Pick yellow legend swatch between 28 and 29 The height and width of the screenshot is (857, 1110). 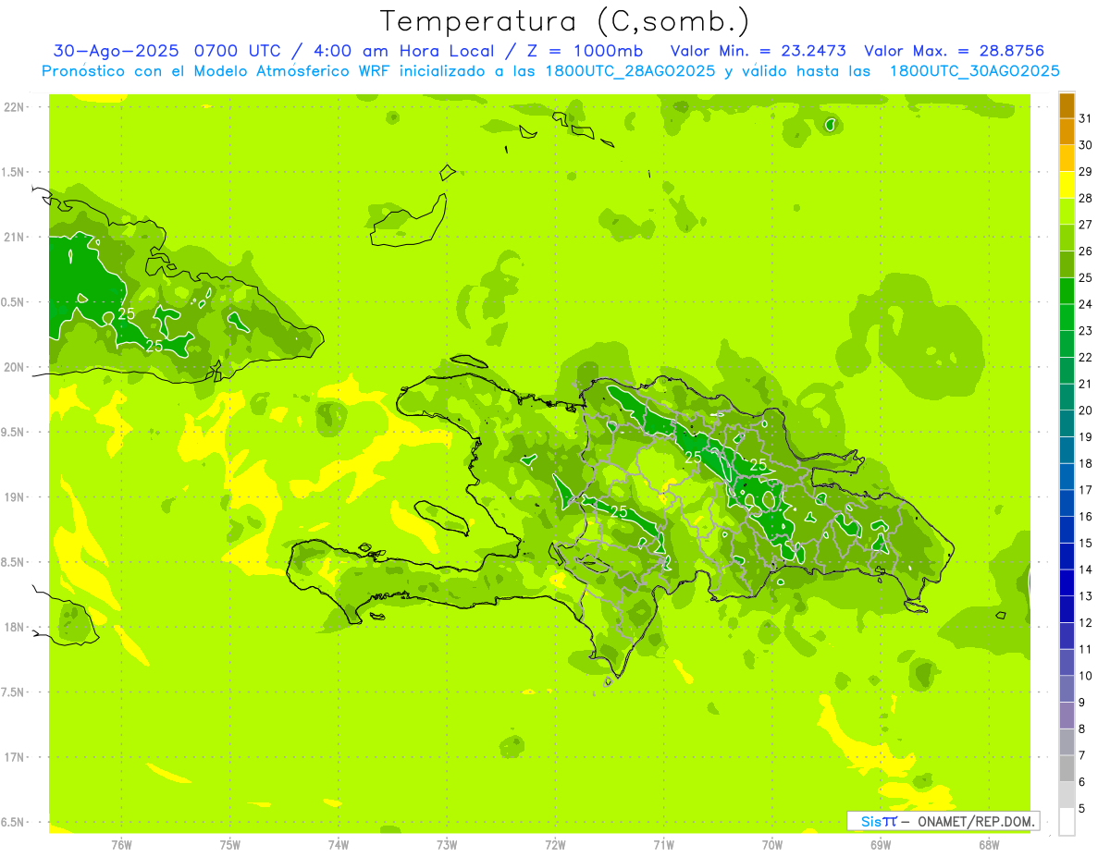click(x=1067, y=185)
